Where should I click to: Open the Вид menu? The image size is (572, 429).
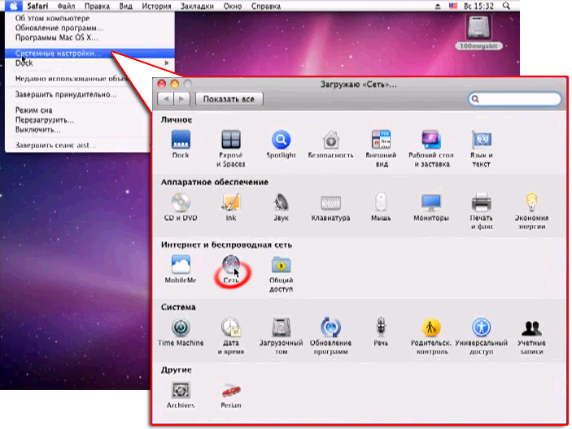[126, 6]
